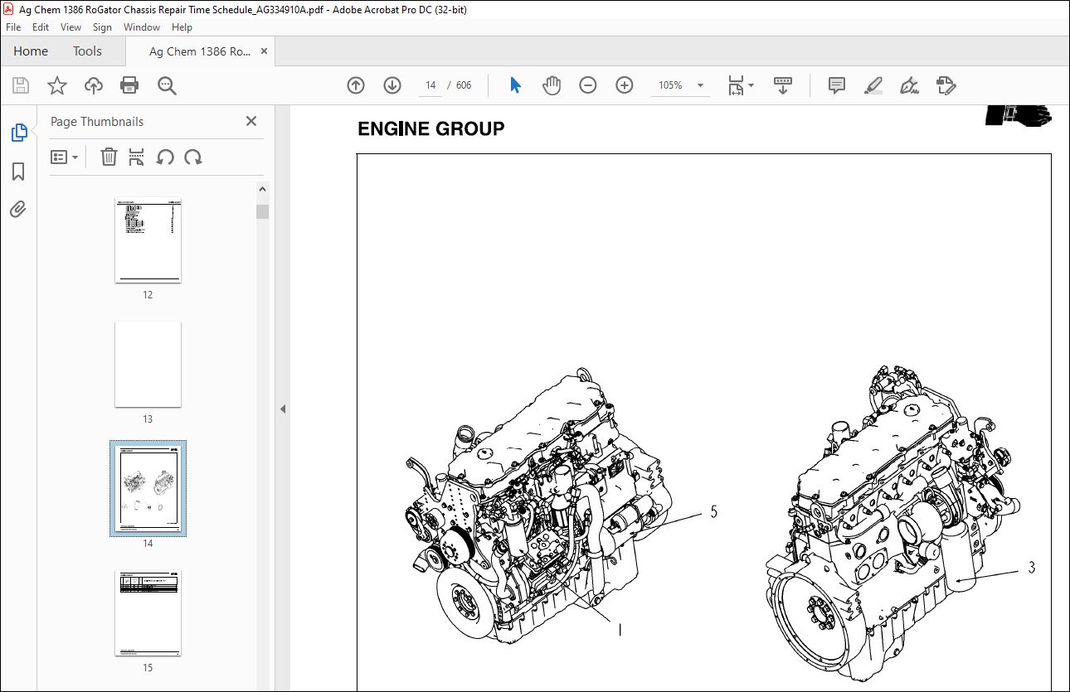Click the page number input field
Viewport: 1070px width, 692px height.
430,85
